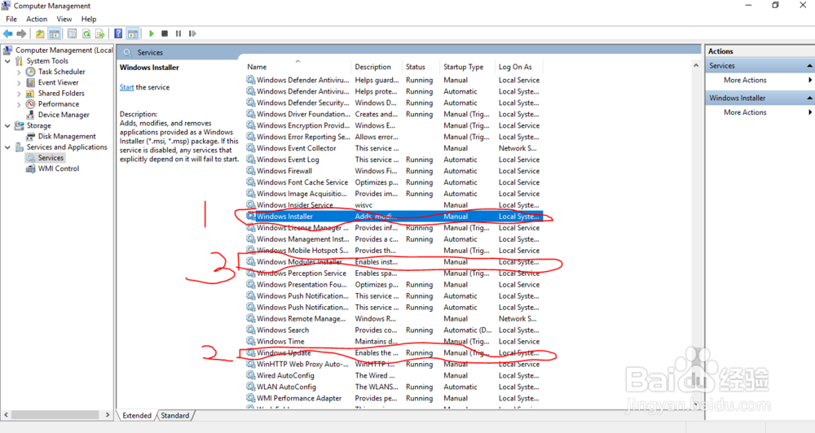Select WLAN AutoConfig service gear icon
Viewport: 815px width, 433px height.
tap(250, 387)
